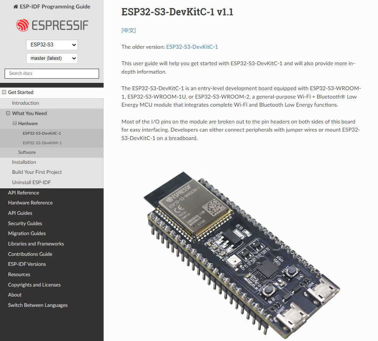
Task: Open the Software sidebar entry
Action: coord(26,152)
